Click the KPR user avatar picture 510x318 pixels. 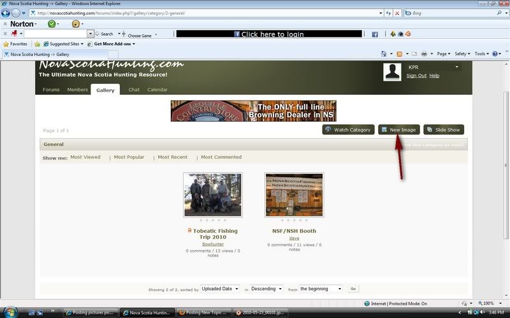point(392,72)
